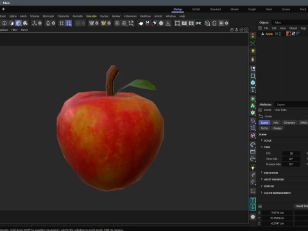Click the teal upload arrow icon
This screenshot has width=308, height=231.
pos(253,200)
